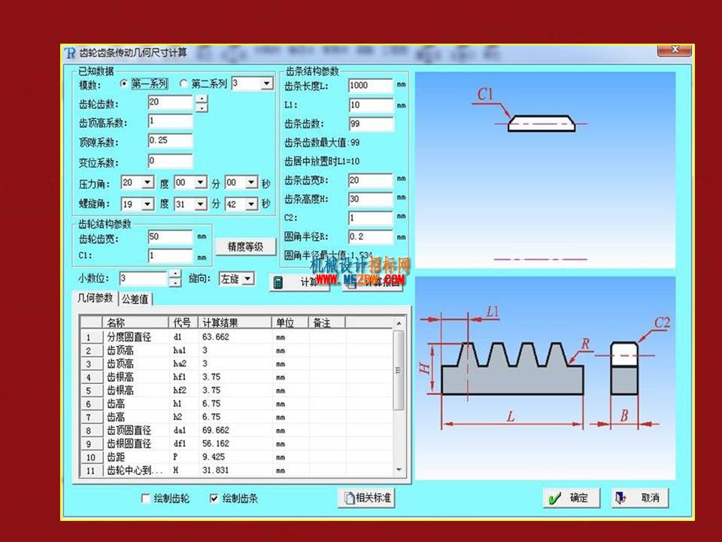The image size is (722, 542).
Task: Click the 齿顶高系数 input field
Action: point(170,121)
